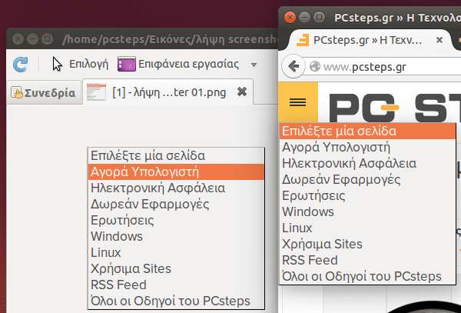
Task: Choose 'Ηλεκτρονική Ασφάλεια' in Firefox dropdown
Action: click(367, 163)
